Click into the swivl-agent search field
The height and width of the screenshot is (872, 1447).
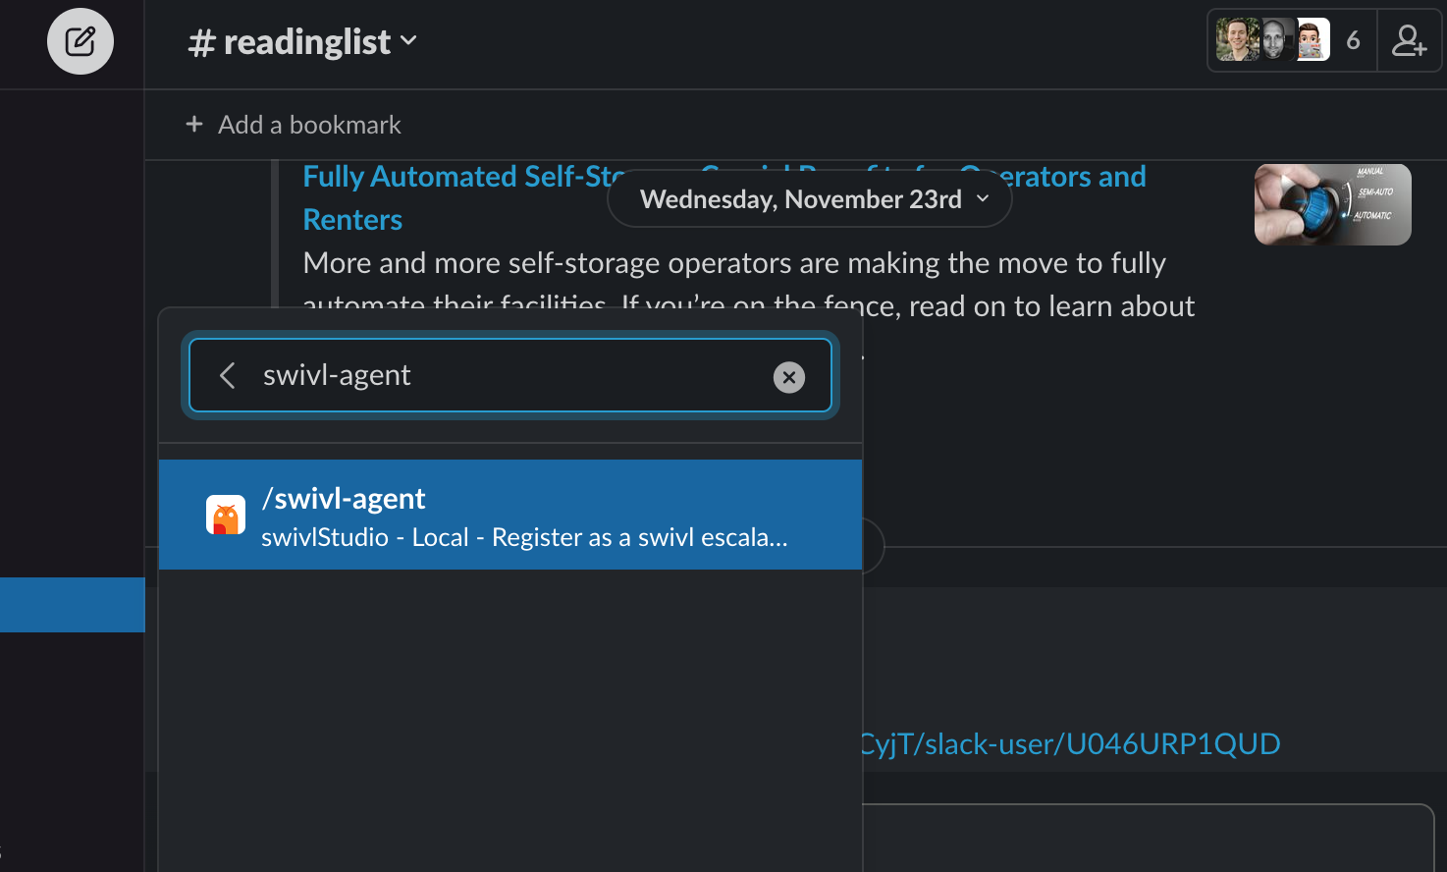point(510,375)
